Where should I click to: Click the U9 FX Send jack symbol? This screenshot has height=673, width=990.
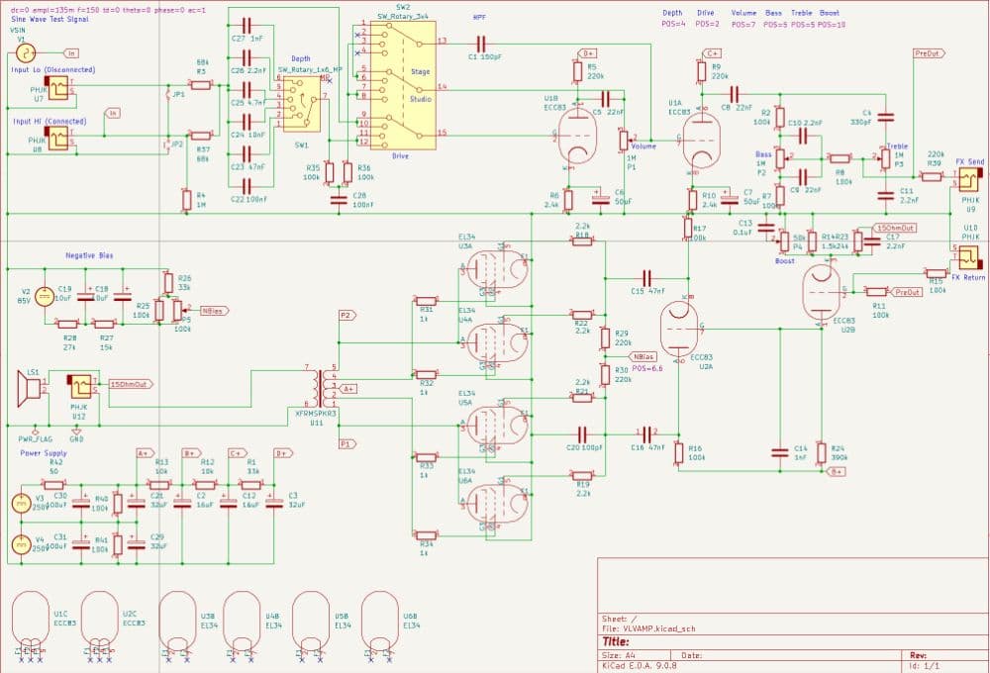(x=964, y=178)
